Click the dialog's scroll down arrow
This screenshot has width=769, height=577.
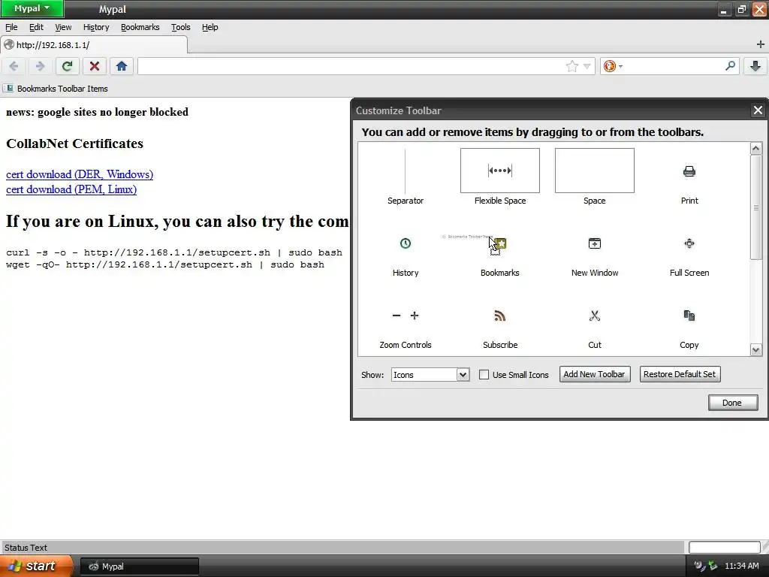coord(755,350)
